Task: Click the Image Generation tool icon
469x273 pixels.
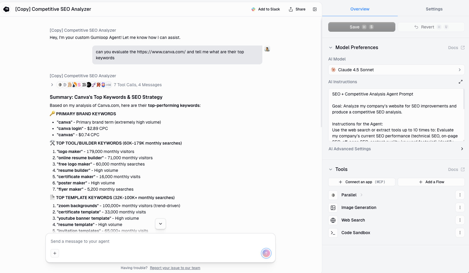Action: (333, 207)
